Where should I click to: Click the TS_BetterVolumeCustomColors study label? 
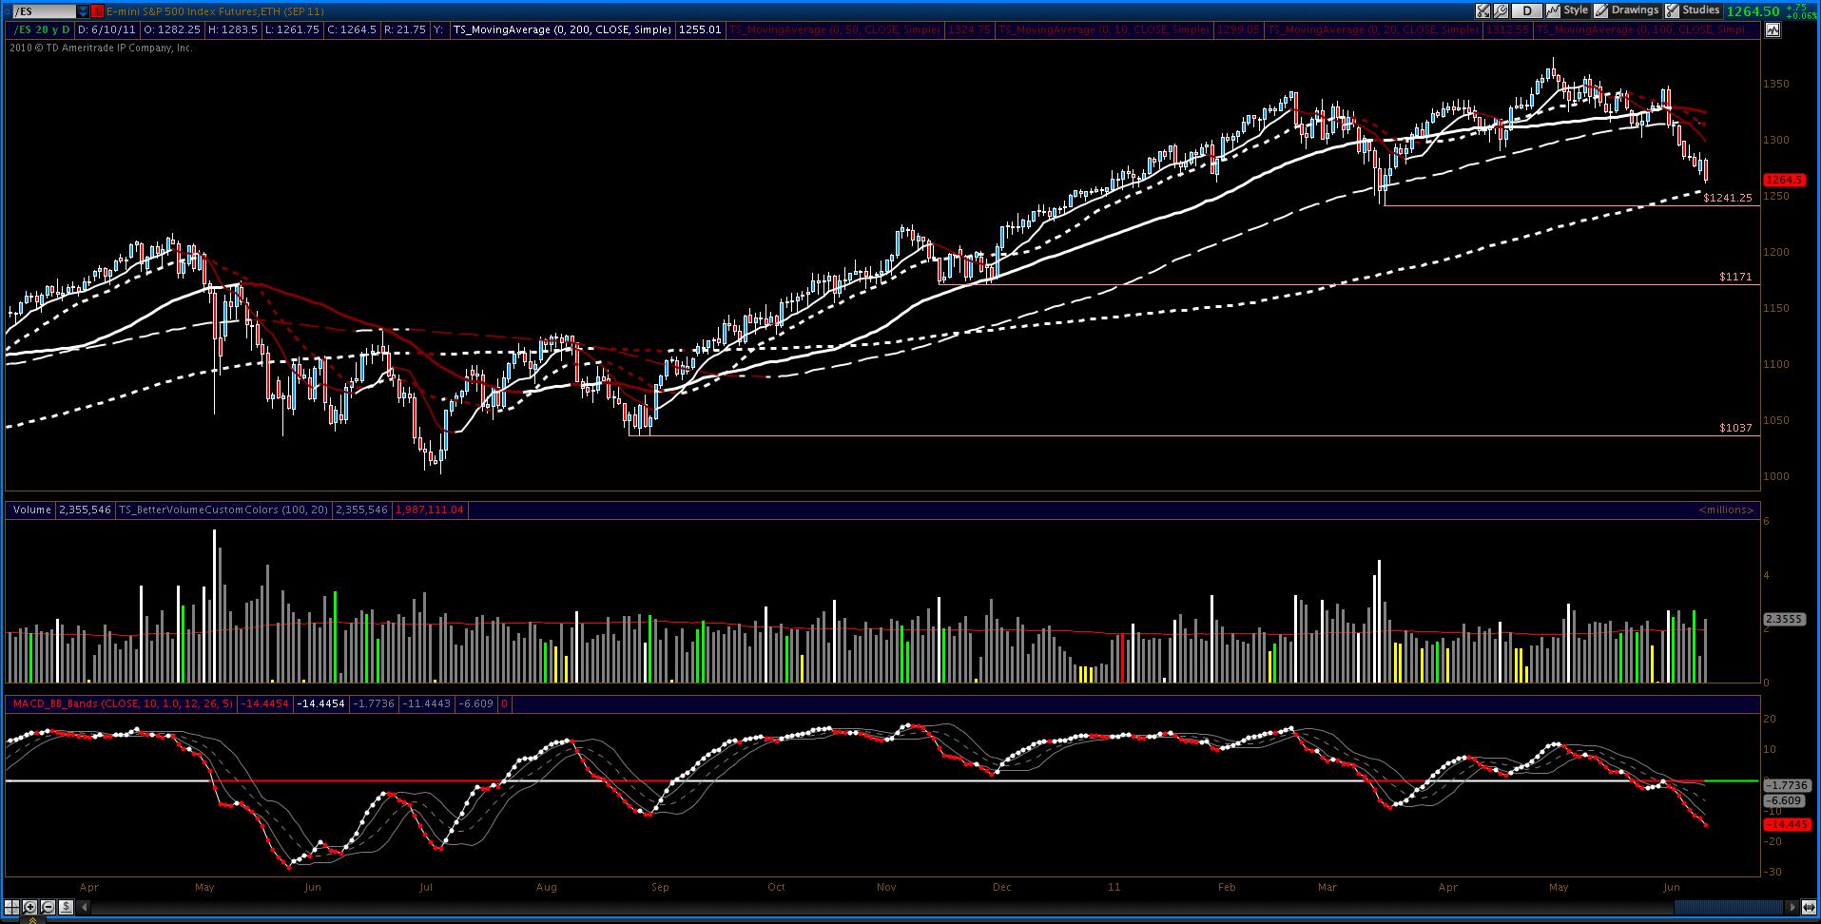point(223,510)
